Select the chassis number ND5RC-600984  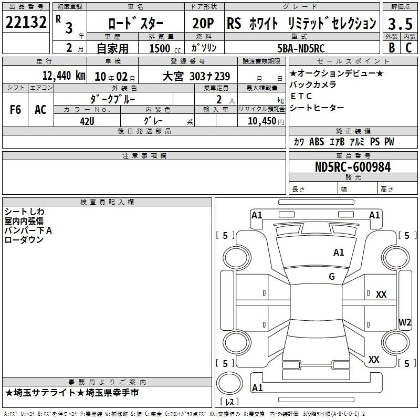click(x=353, y=167)
